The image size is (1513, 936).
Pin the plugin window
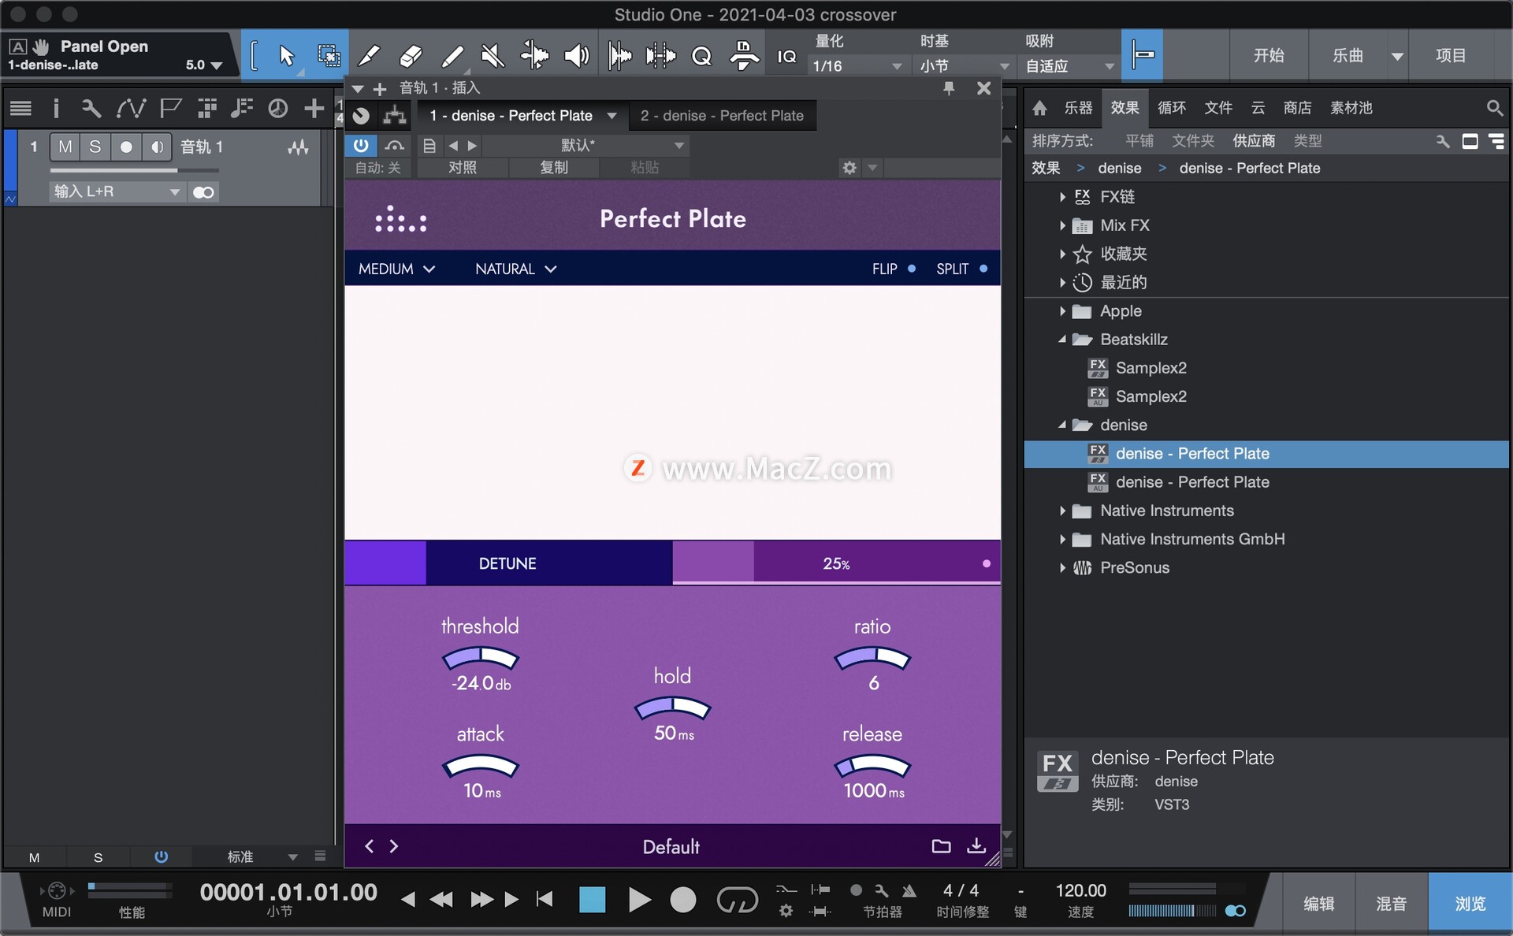[949, 88]
